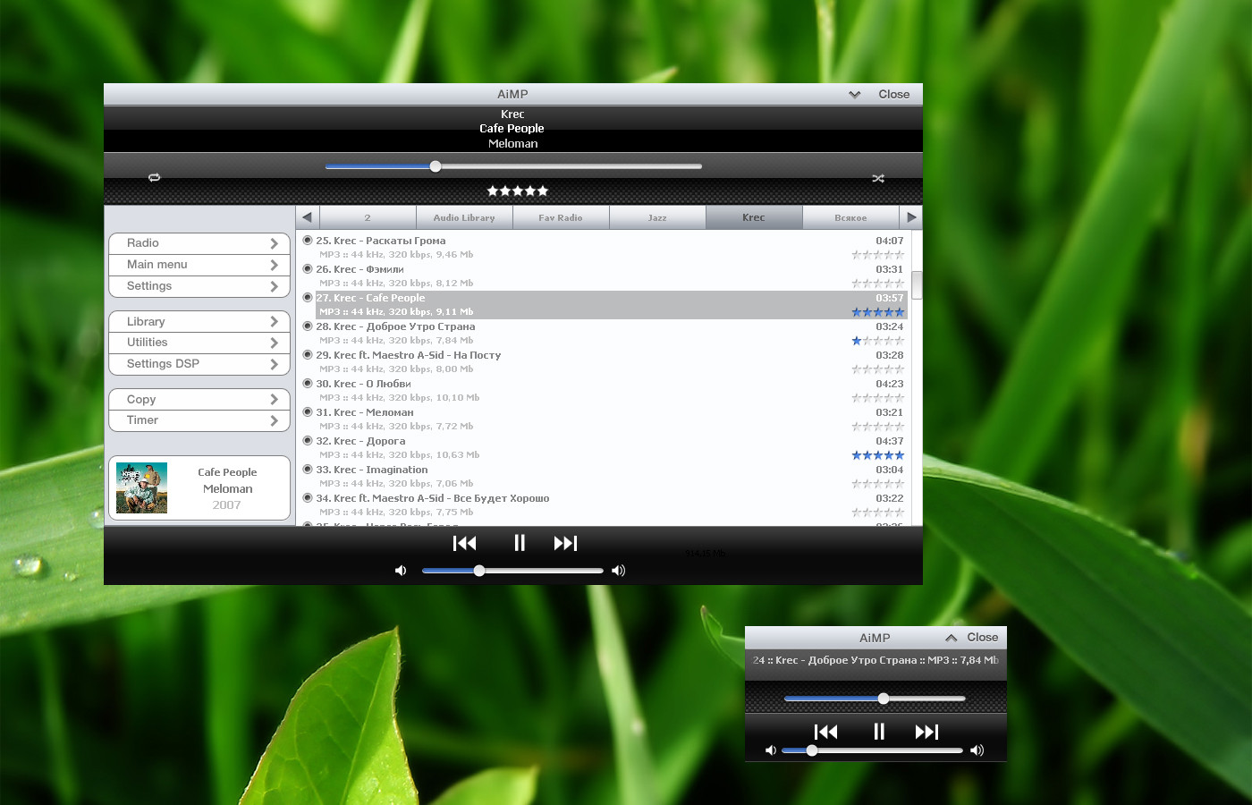Select the Krec playlist tab
This screenshot has height=805, width=1252.
(754, 217)
